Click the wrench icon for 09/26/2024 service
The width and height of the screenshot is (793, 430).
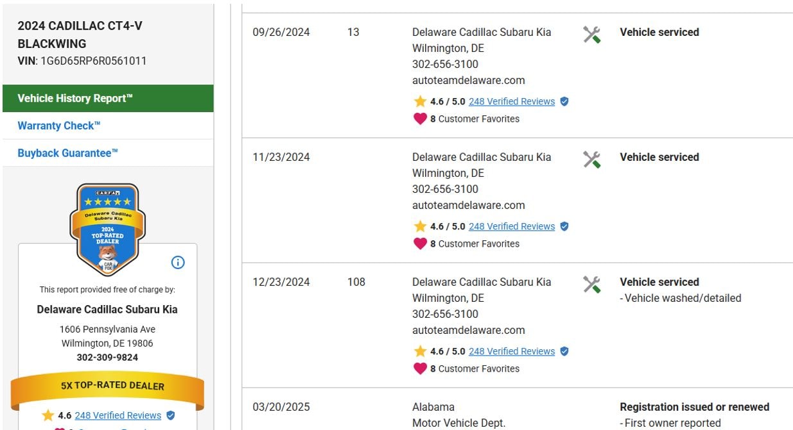coord(591,35)
